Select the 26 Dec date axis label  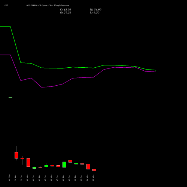tap(93, 178)
